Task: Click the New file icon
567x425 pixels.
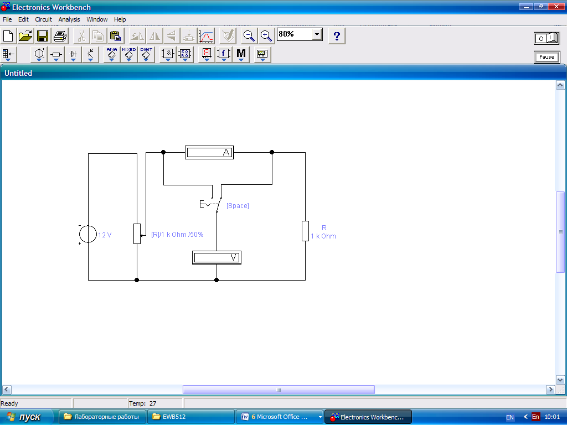Action: tap(8, 36)
